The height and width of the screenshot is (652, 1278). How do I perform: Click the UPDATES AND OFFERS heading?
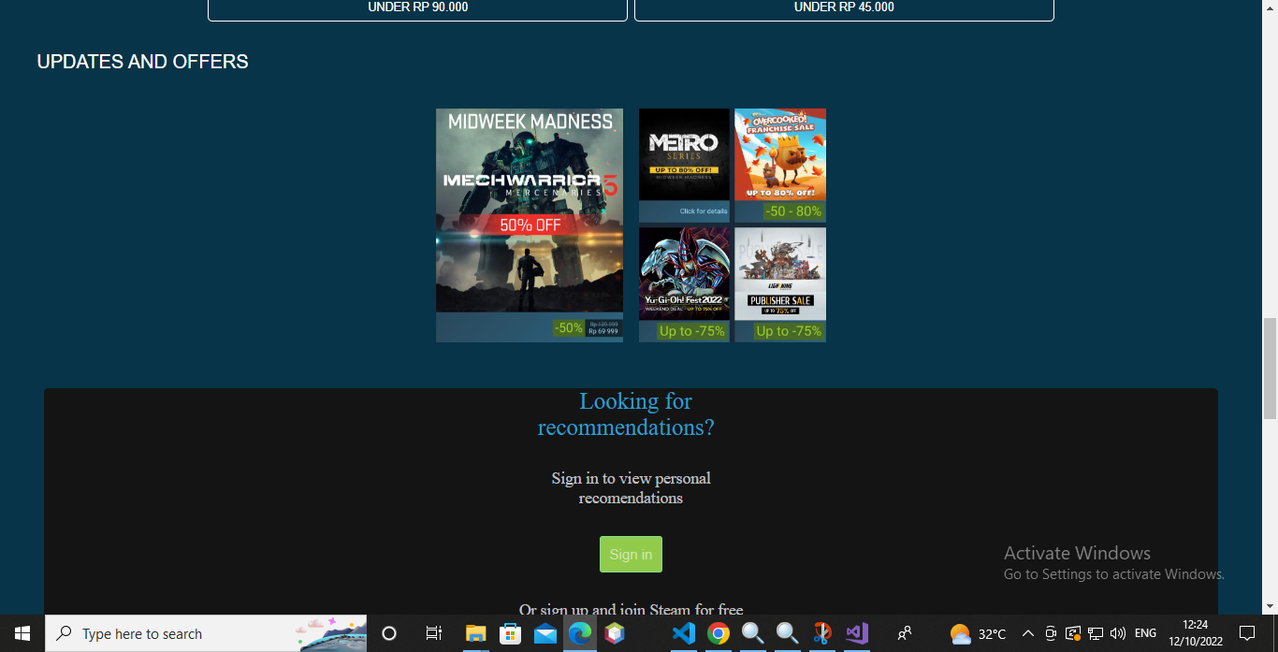click(142, 62)
